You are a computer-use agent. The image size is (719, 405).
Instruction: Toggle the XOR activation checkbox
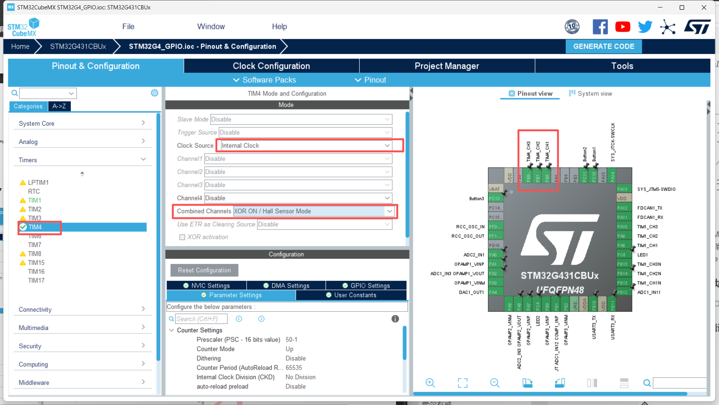(x=182, y=237)
